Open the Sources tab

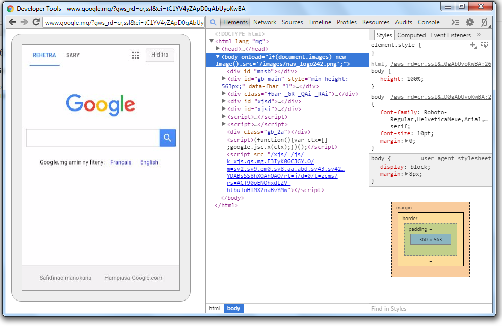pyautogui.click(x=293, y=22)
